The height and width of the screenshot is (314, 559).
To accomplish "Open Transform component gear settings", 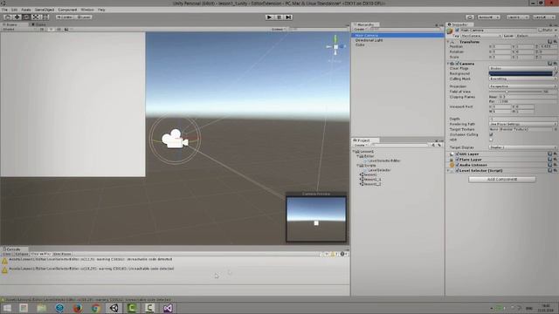I will coord(556,42).
